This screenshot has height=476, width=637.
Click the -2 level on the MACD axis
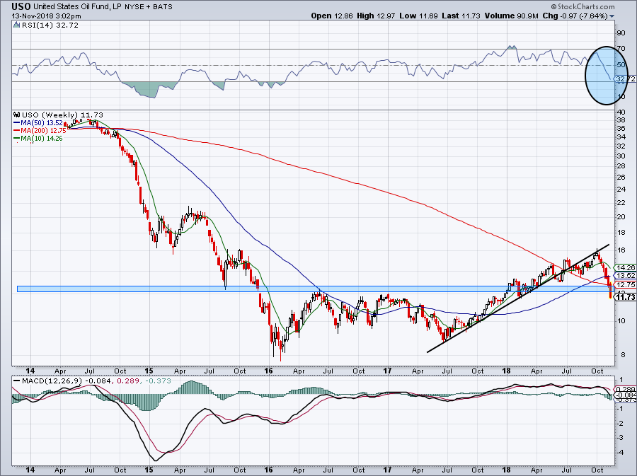tap(620, 423)
